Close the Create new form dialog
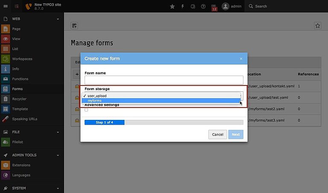Image resolution: width=328 pixels, height=193 pixels. point(241,59)
